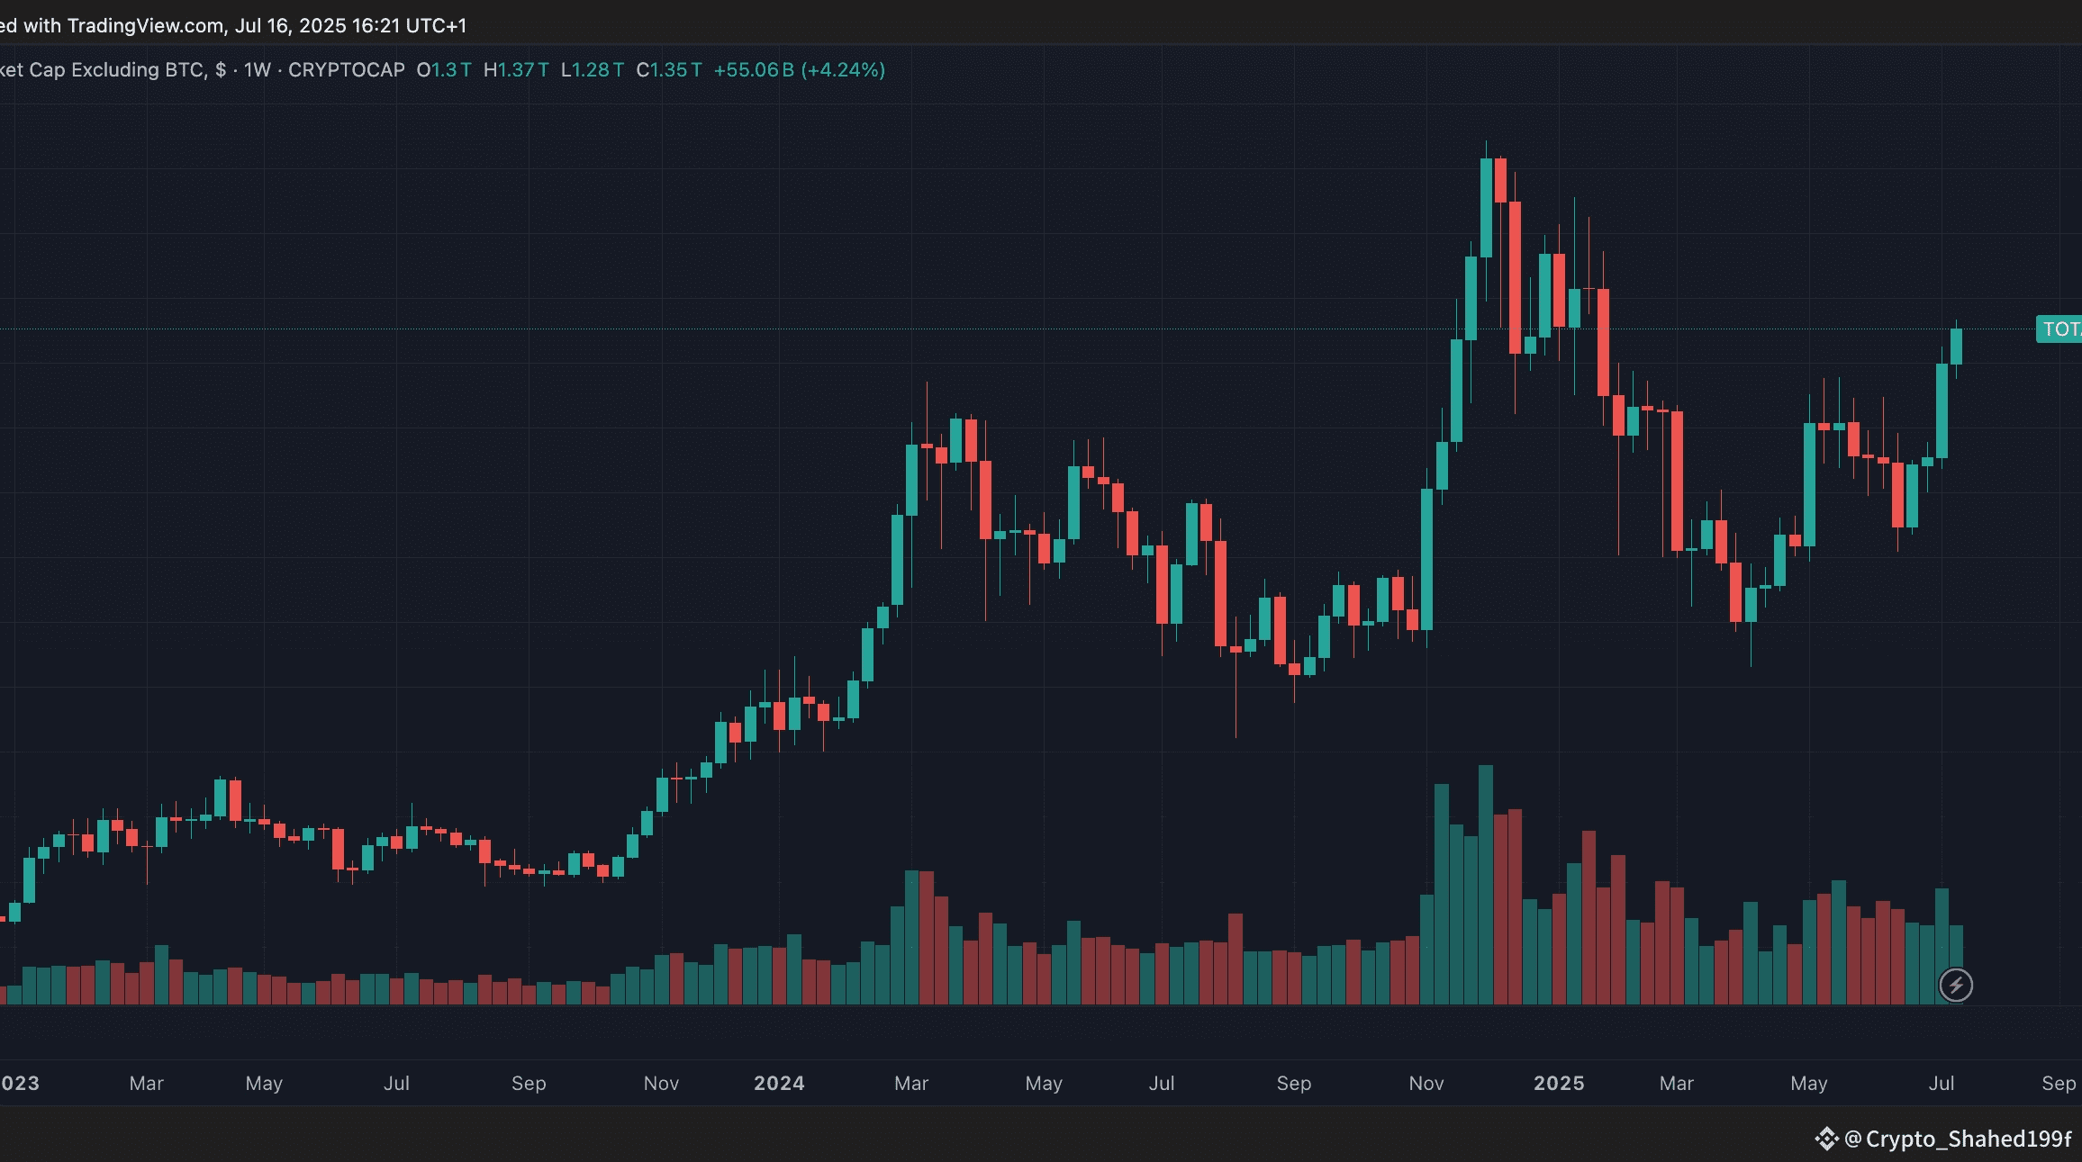Click the @Crypto_Shahed199f username watermark
This screenshot has width=2082, height=1162.
click(x=1958, y=1139)
